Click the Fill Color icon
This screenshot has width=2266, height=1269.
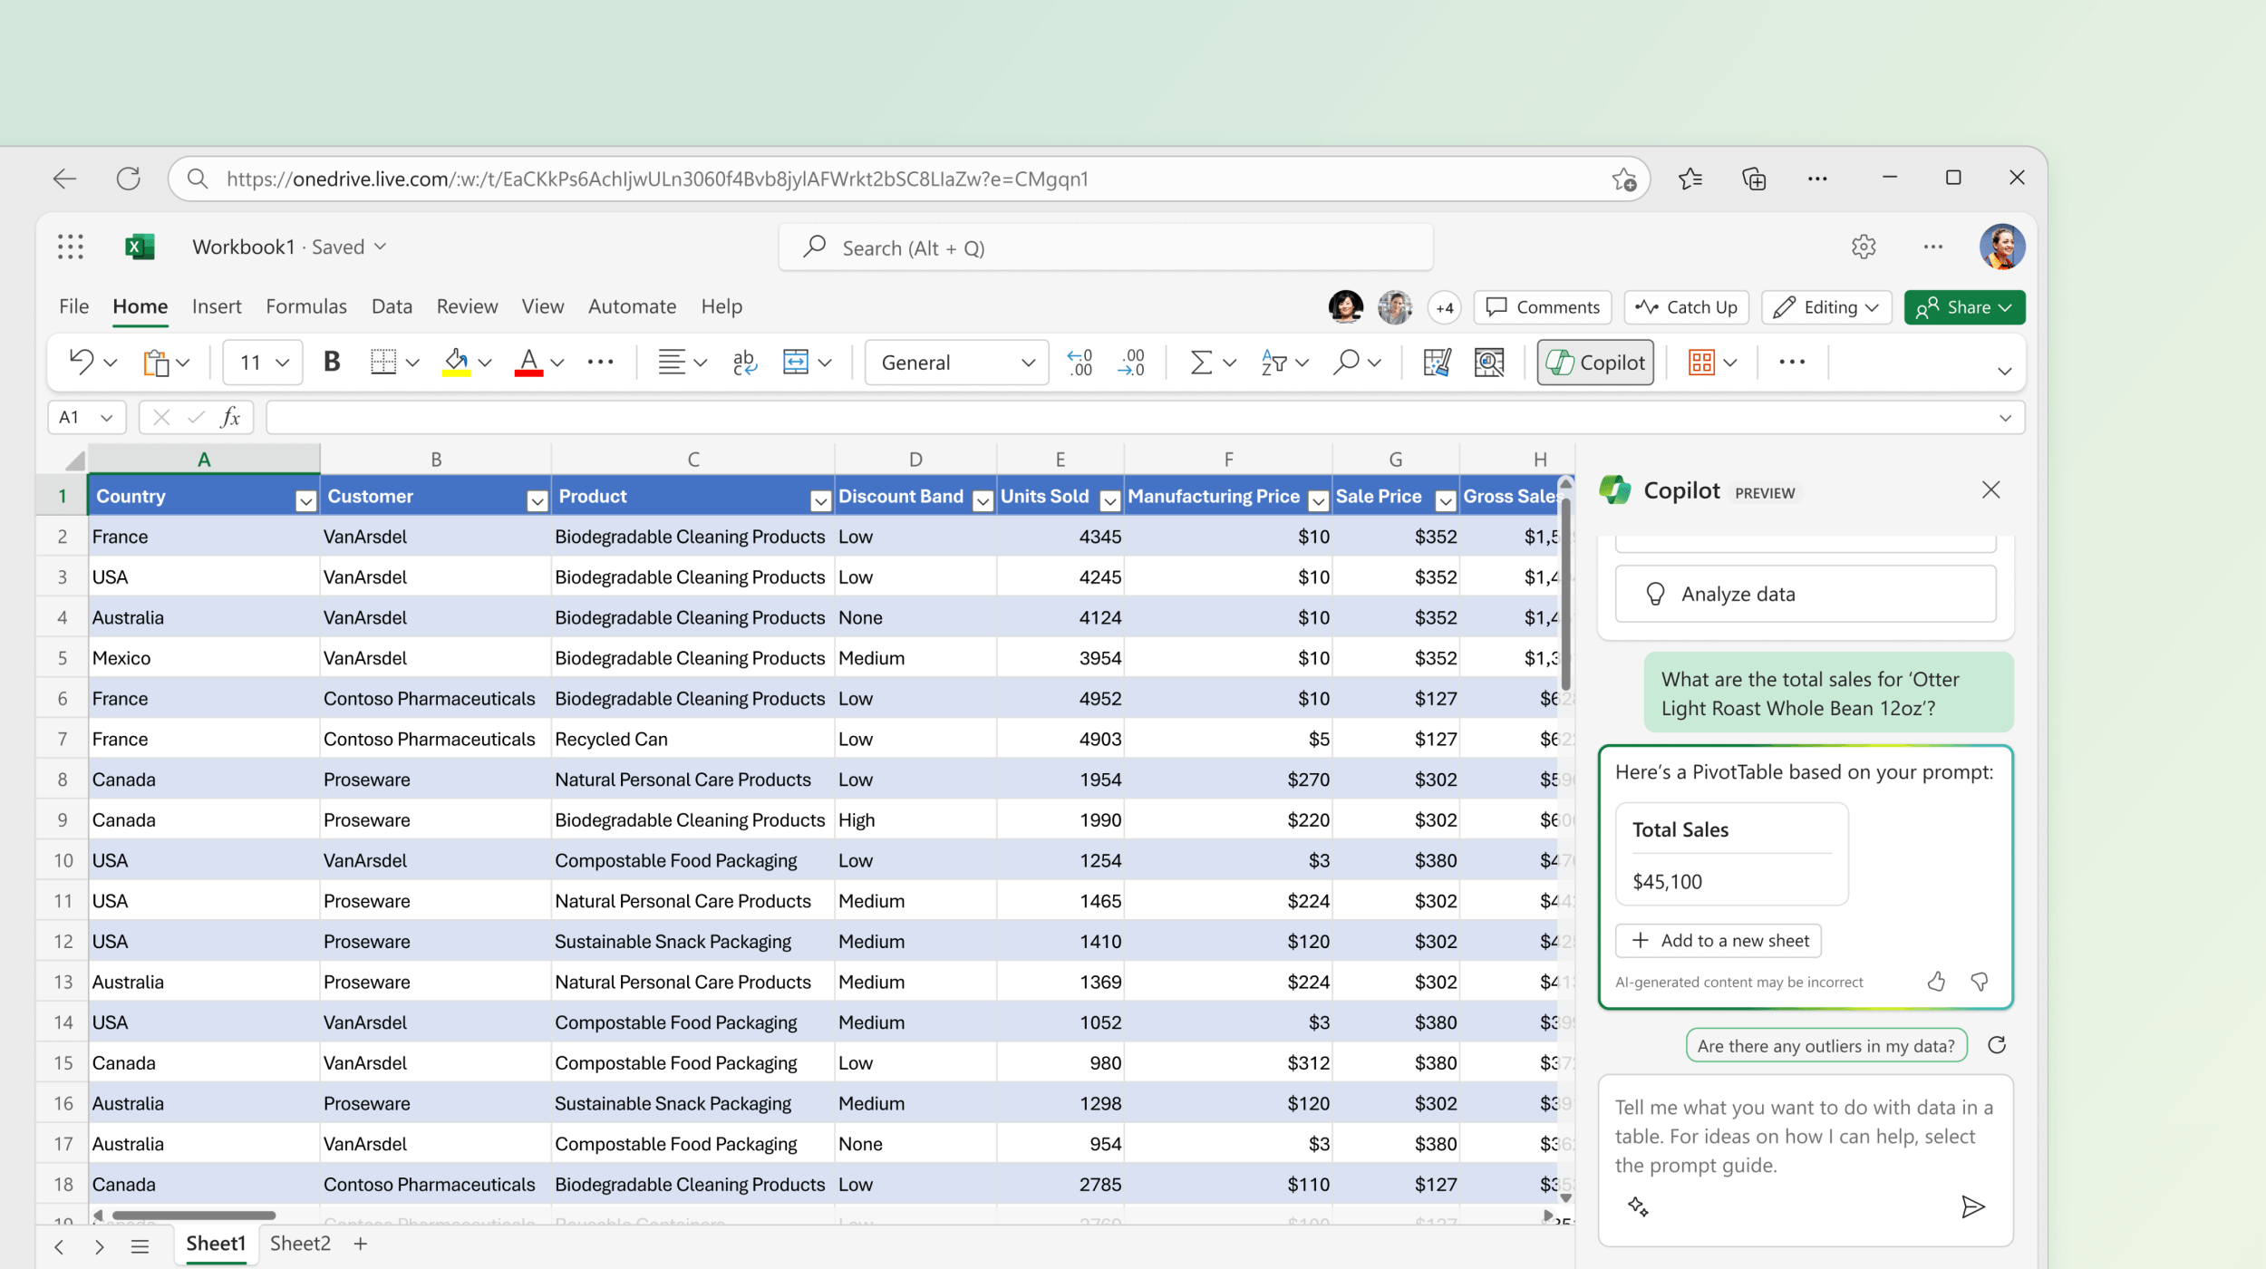456,362
